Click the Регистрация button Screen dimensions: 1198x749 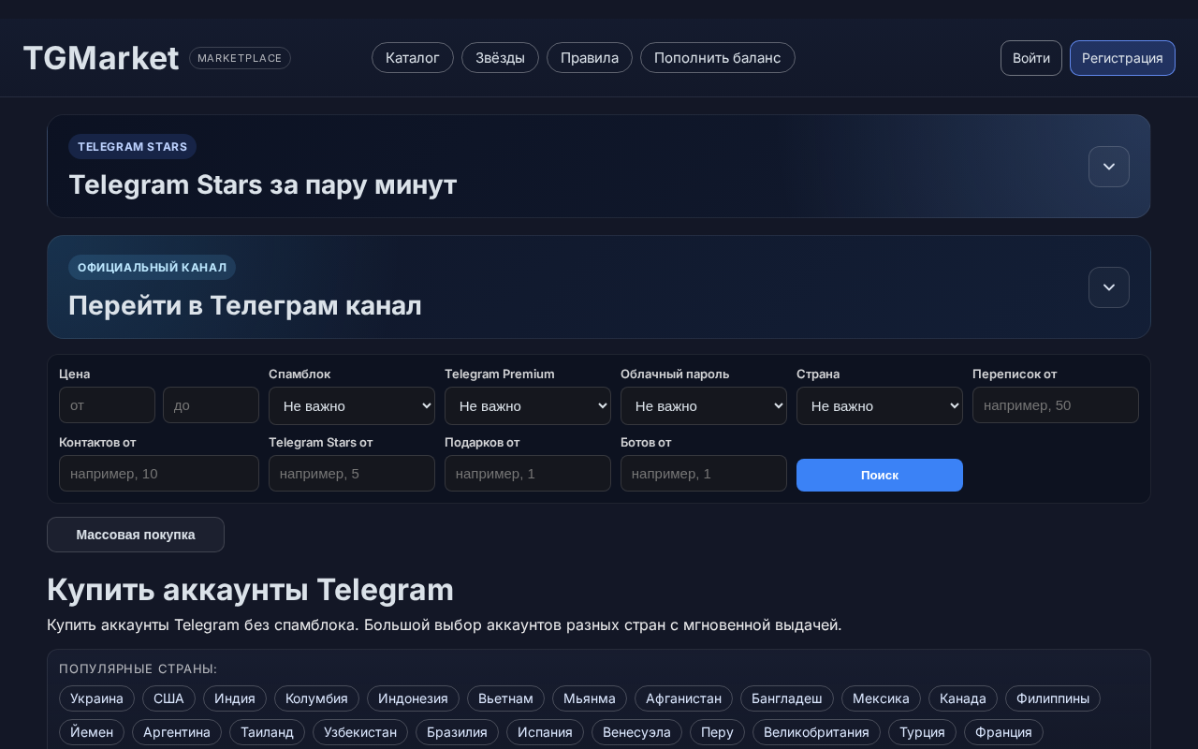pos(1122,58)
